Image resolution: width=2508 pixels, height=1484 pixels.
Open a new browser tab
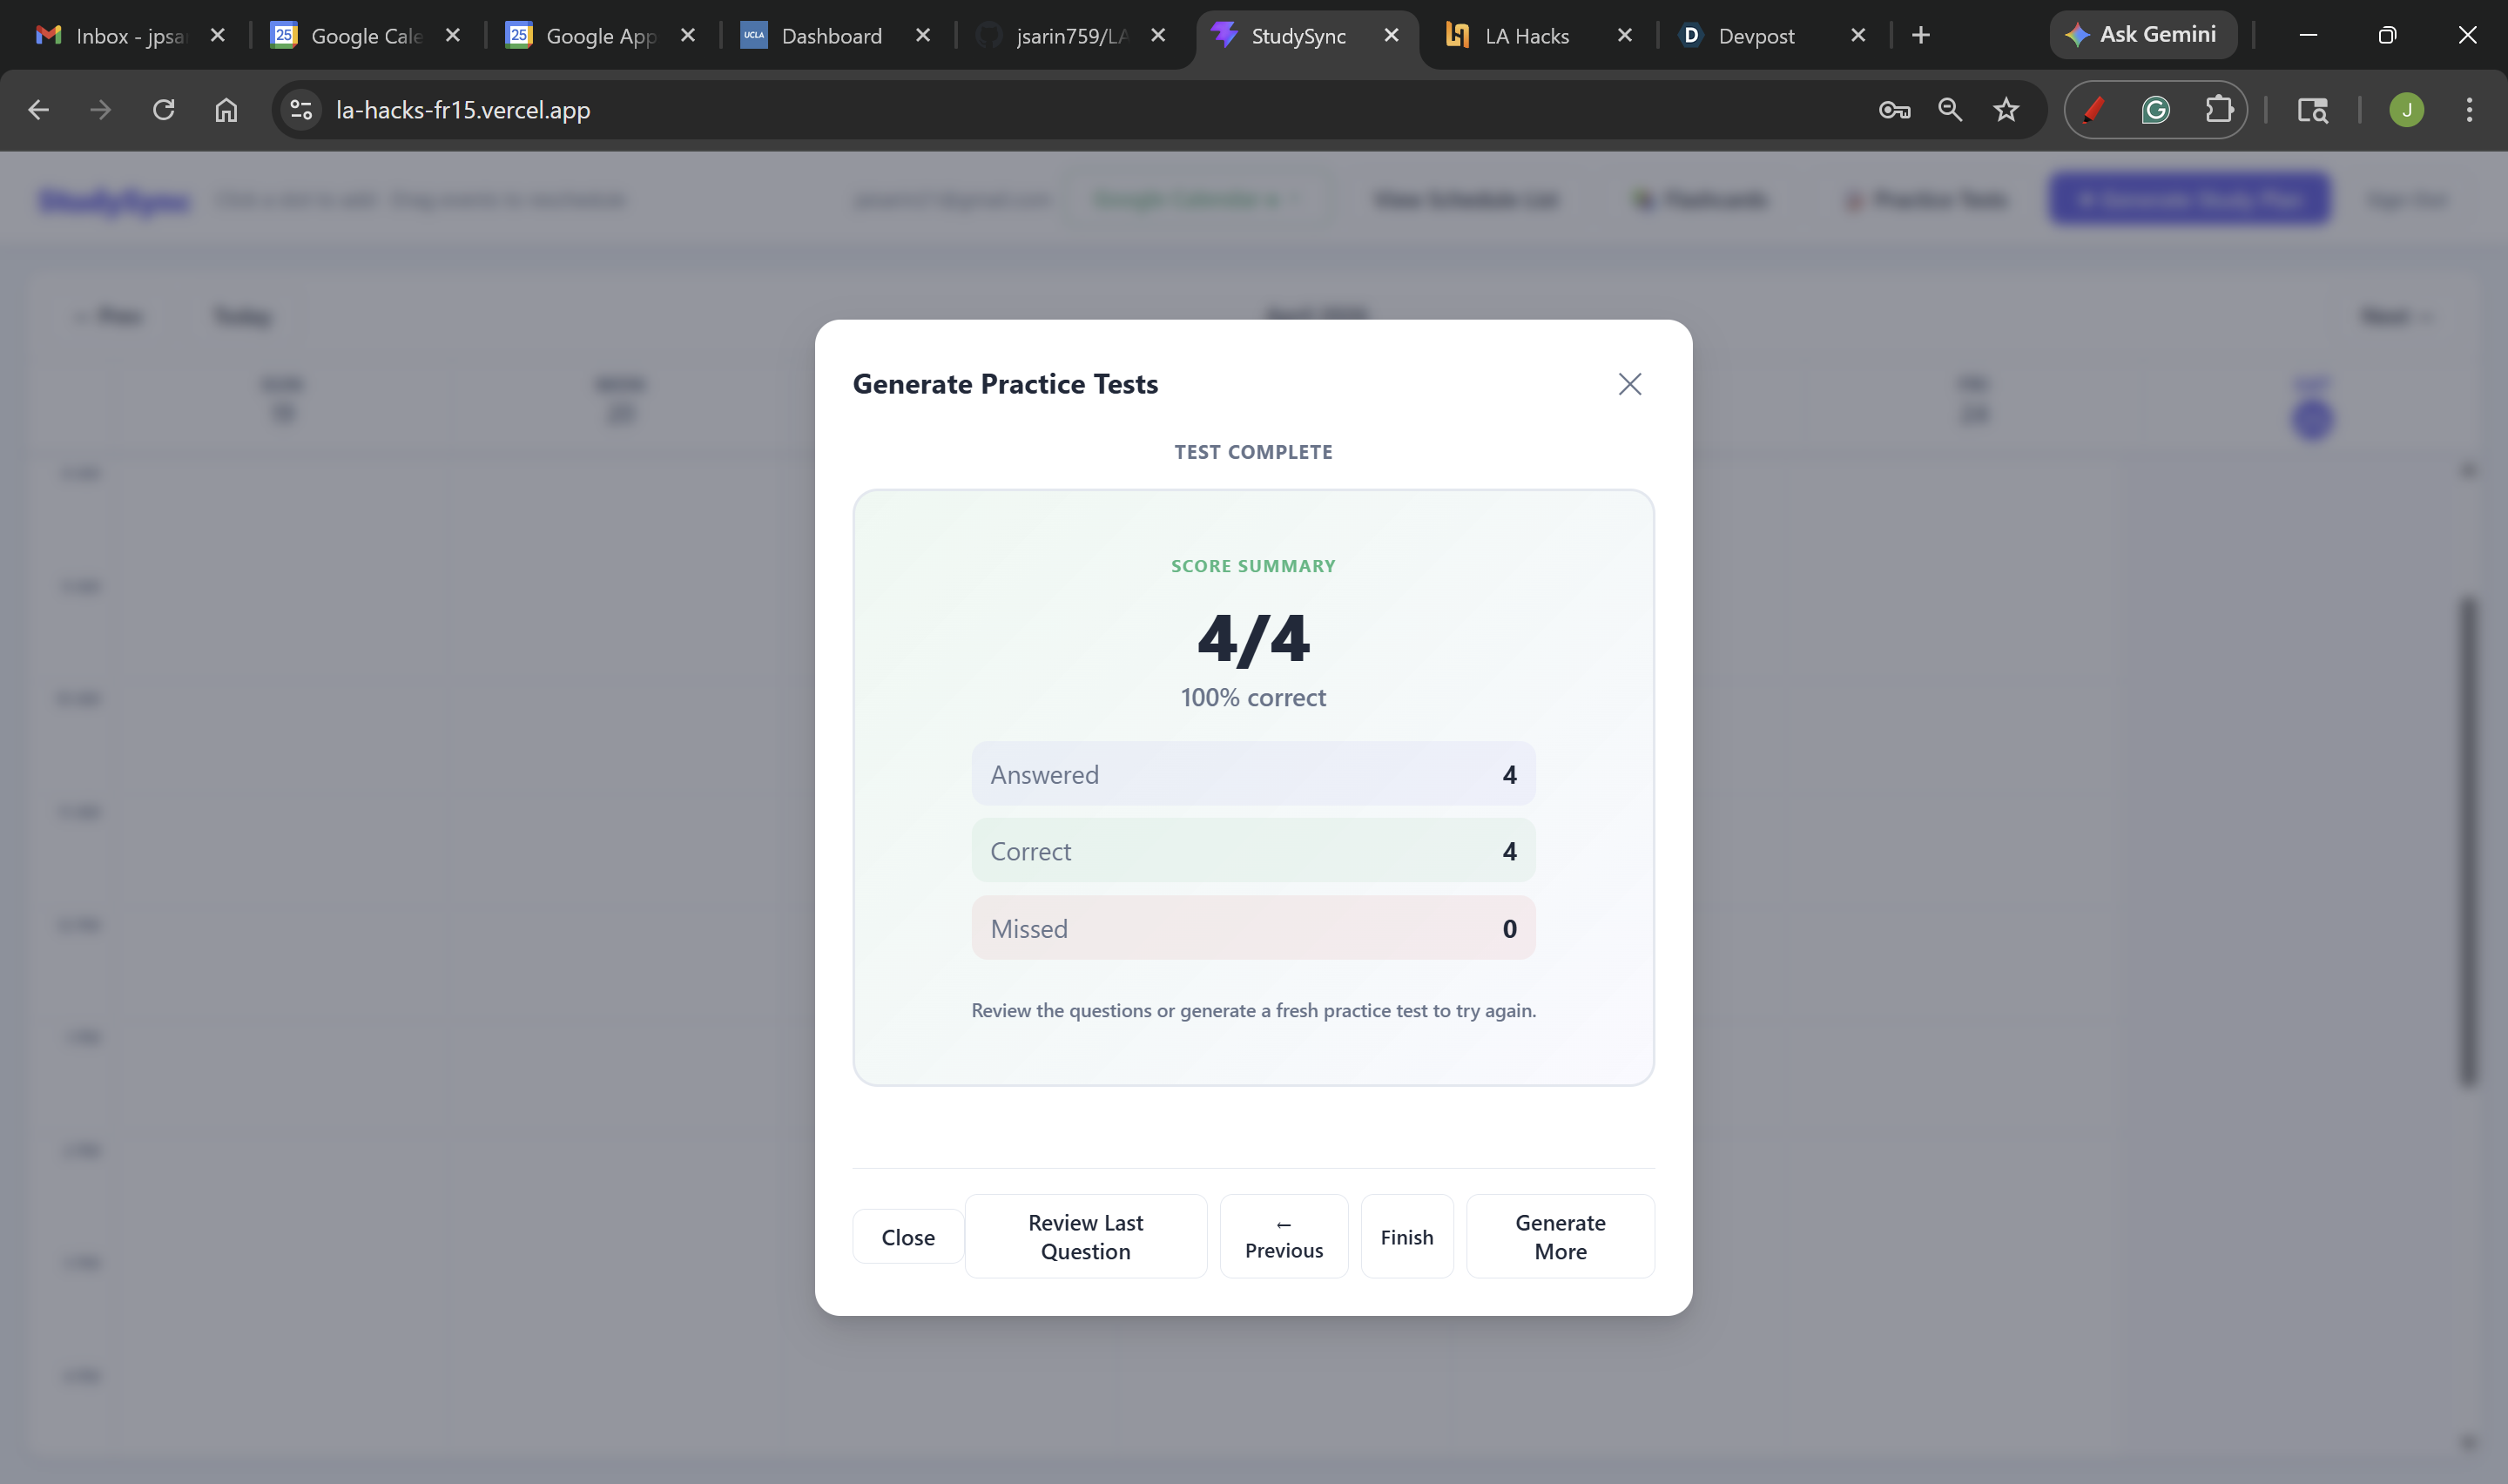[1920, 36]
